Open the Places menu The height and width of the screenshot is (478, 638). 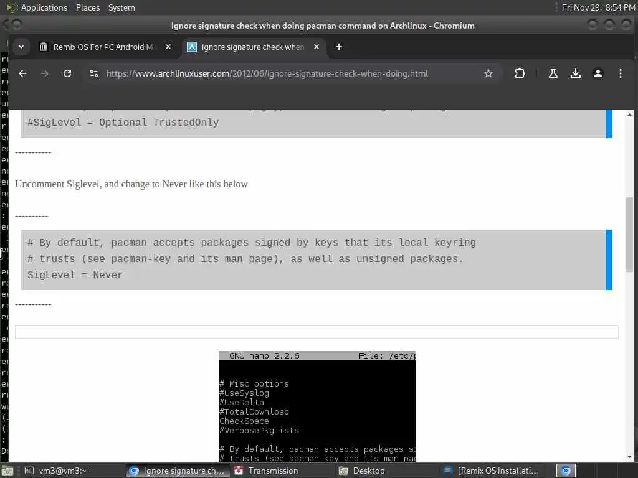click(x=87, y=7)
